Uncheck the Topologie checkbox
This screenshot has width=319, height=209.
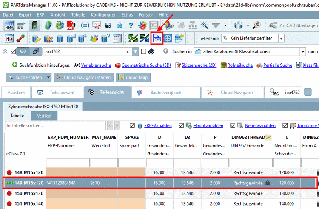pyautogui.click(x=285, y=125)
